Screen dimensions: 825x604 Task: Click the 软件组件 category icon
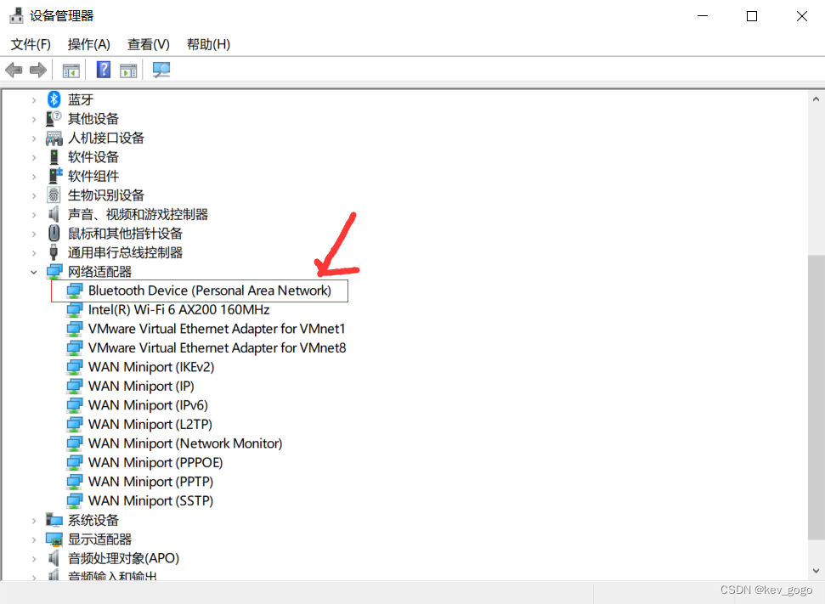tap(54, 176)
